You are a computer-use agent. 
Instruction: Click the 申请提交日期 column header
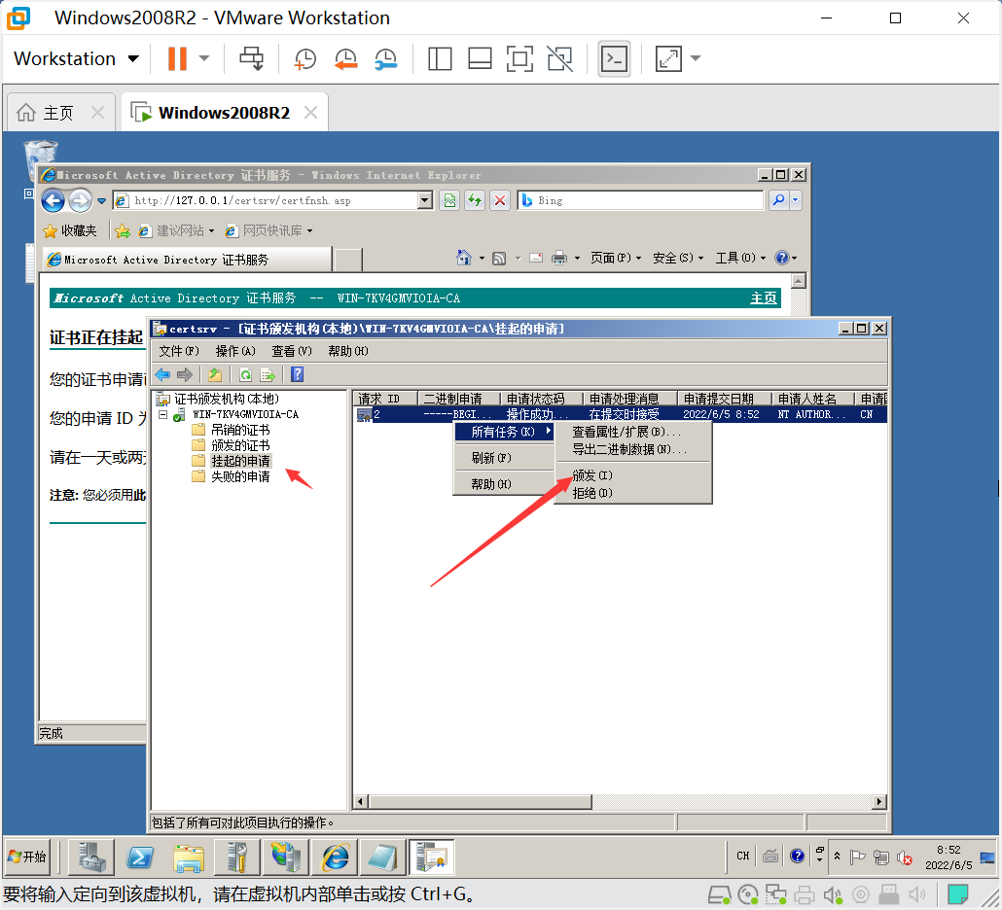click(x=725, y=399)
